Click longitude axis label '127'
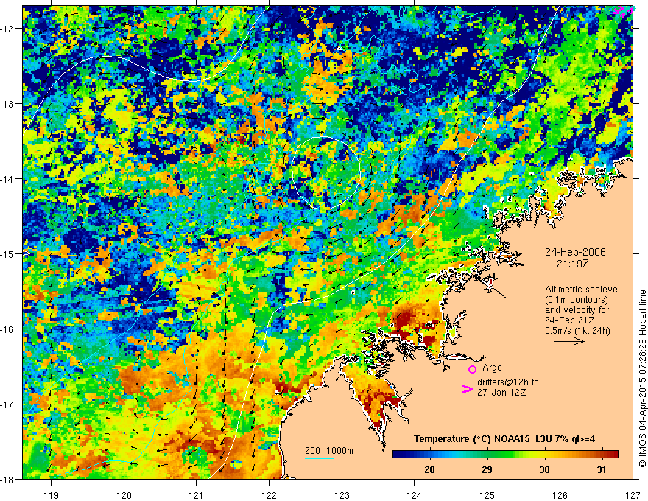 (633, 496)
